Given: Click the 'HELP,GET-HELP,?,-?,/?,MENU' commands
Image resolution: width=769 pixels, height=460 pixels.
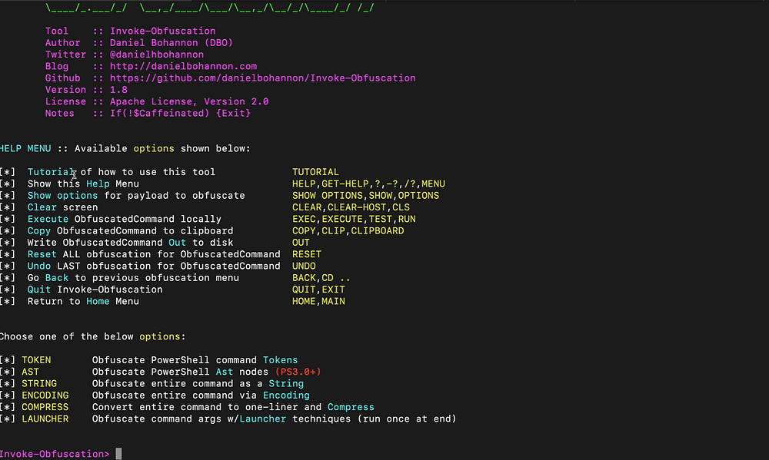Looking at the screenshot, I should pyautogui.click(x=369, y=184).
